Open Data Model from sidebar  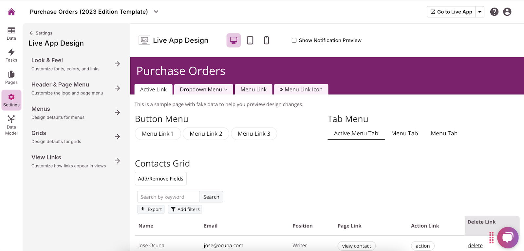click(11, 125)
